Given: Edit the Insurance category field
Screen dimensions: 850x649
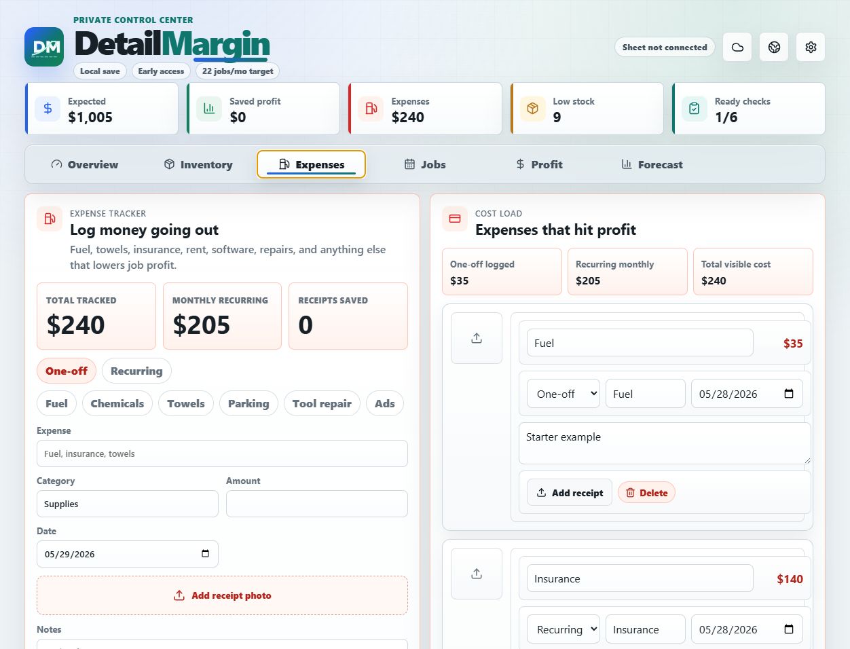Looking at the screenshot, I should click(646, 629).
